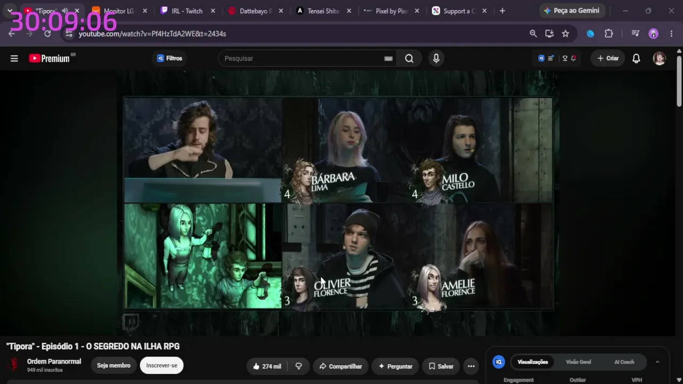This screenshot has height=384, width=683.
Task: Open the Chrome three-dot menu
Action: (671, 34)
